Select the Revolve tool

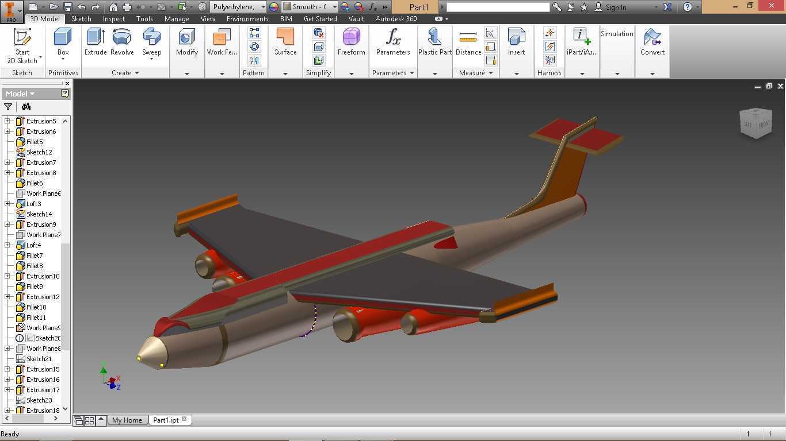click(122, 42)
